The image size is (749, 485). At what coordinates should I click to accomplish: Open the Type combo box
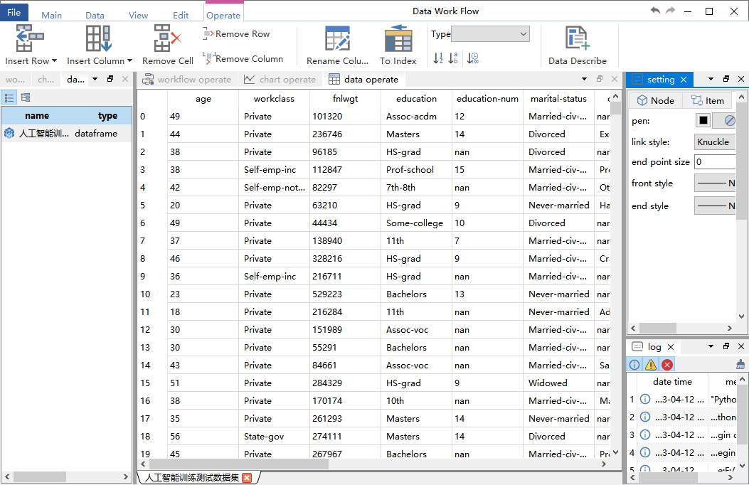[x=490, y=34]
